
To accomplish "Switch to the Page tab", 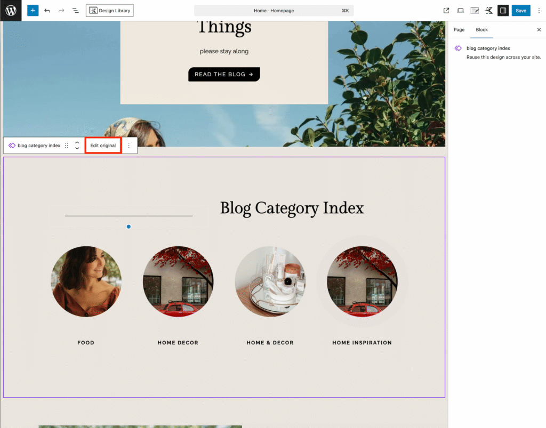I will [459, 30].
